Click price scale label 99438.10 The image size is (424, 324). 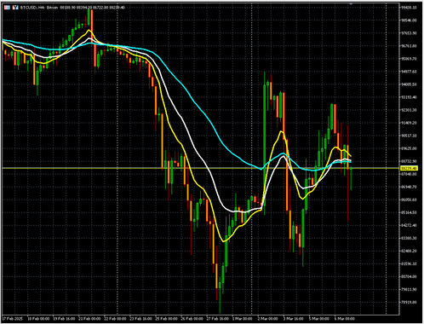[x=409, y=8]
